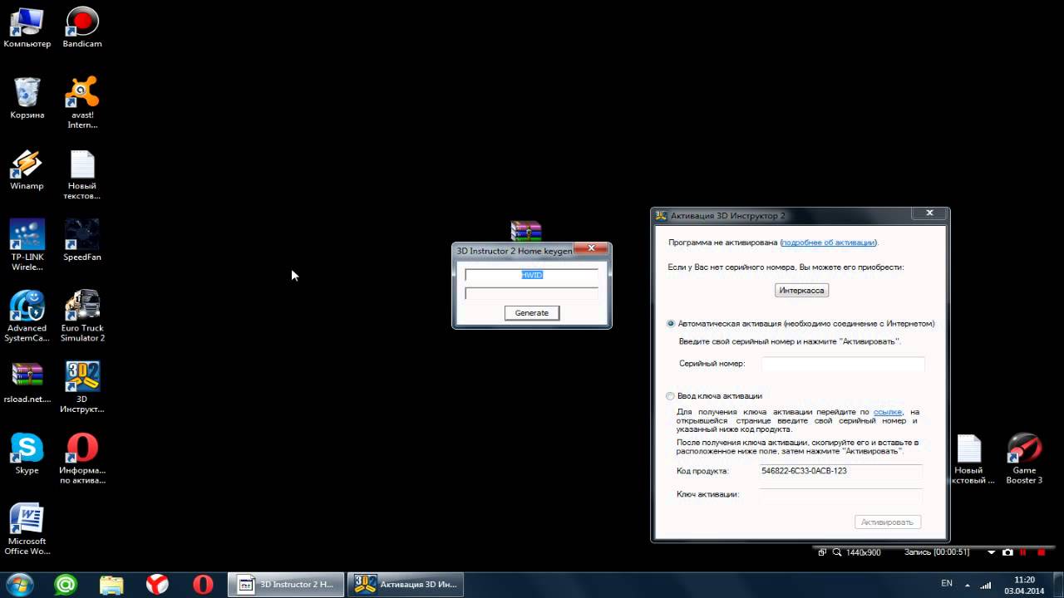
Task: Show hidden system tray icons
Action: pos(968,584)
